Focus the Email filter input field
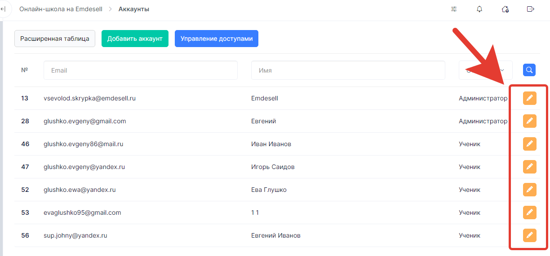550x256 pixels. pos(140,70)
